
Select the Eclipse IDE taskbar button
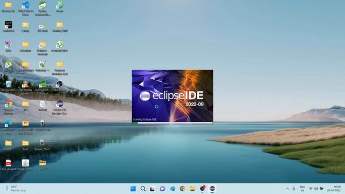click(212, 189)
